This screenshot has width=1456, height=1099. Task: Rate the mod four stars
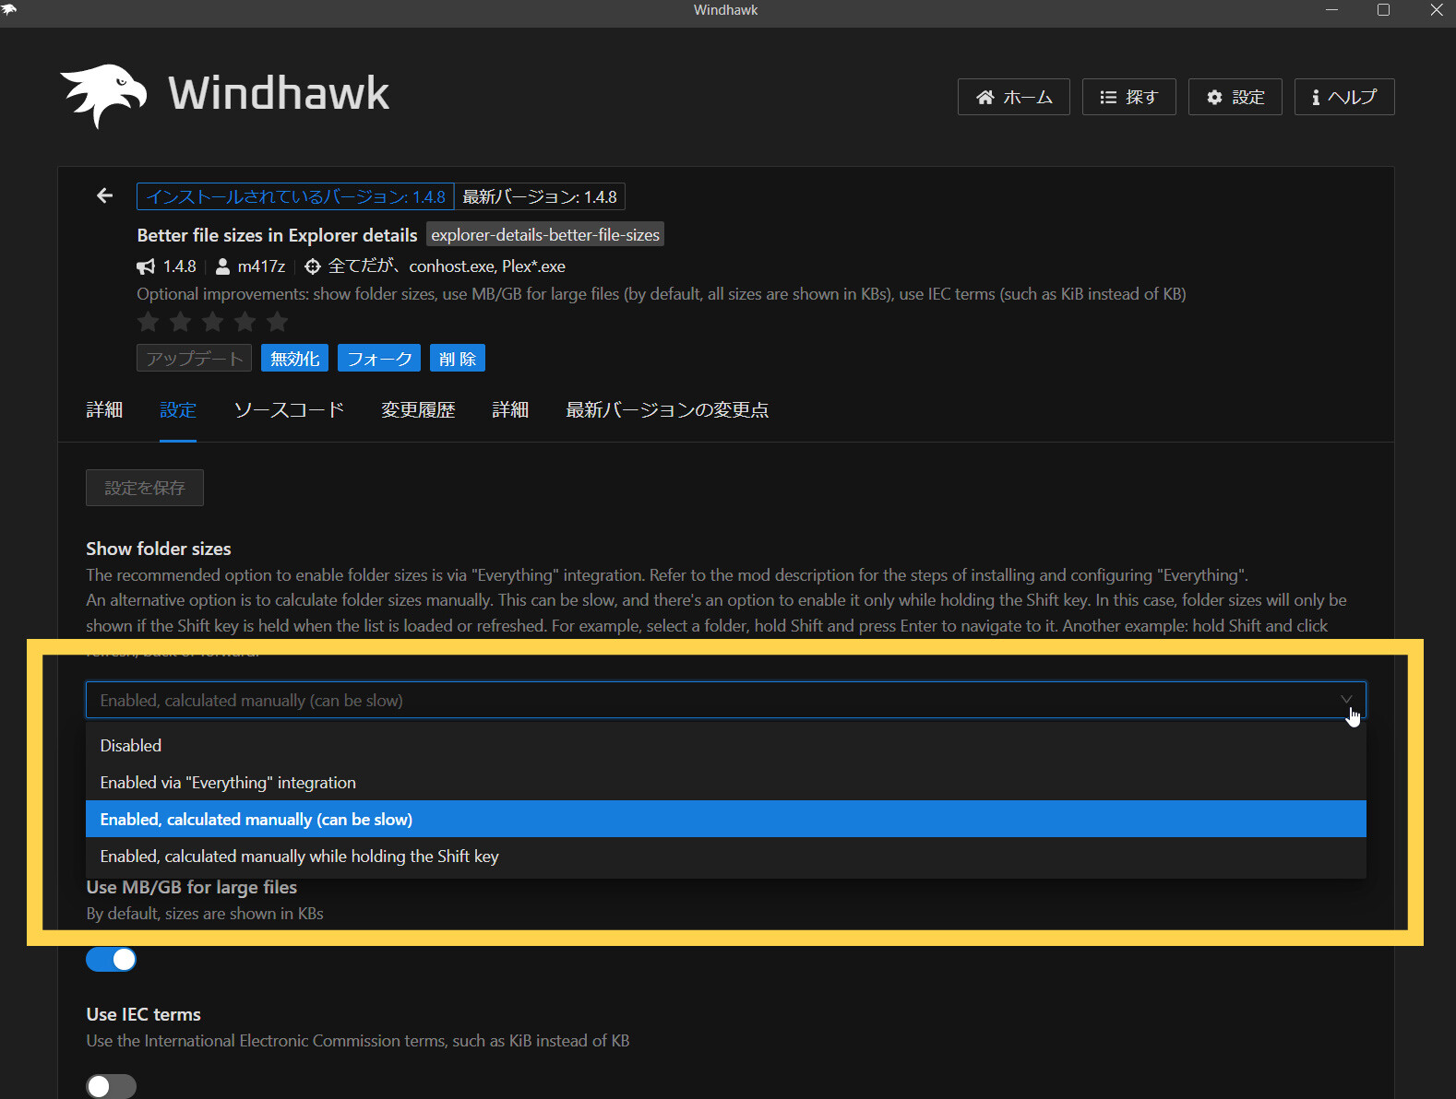point(245,322)
